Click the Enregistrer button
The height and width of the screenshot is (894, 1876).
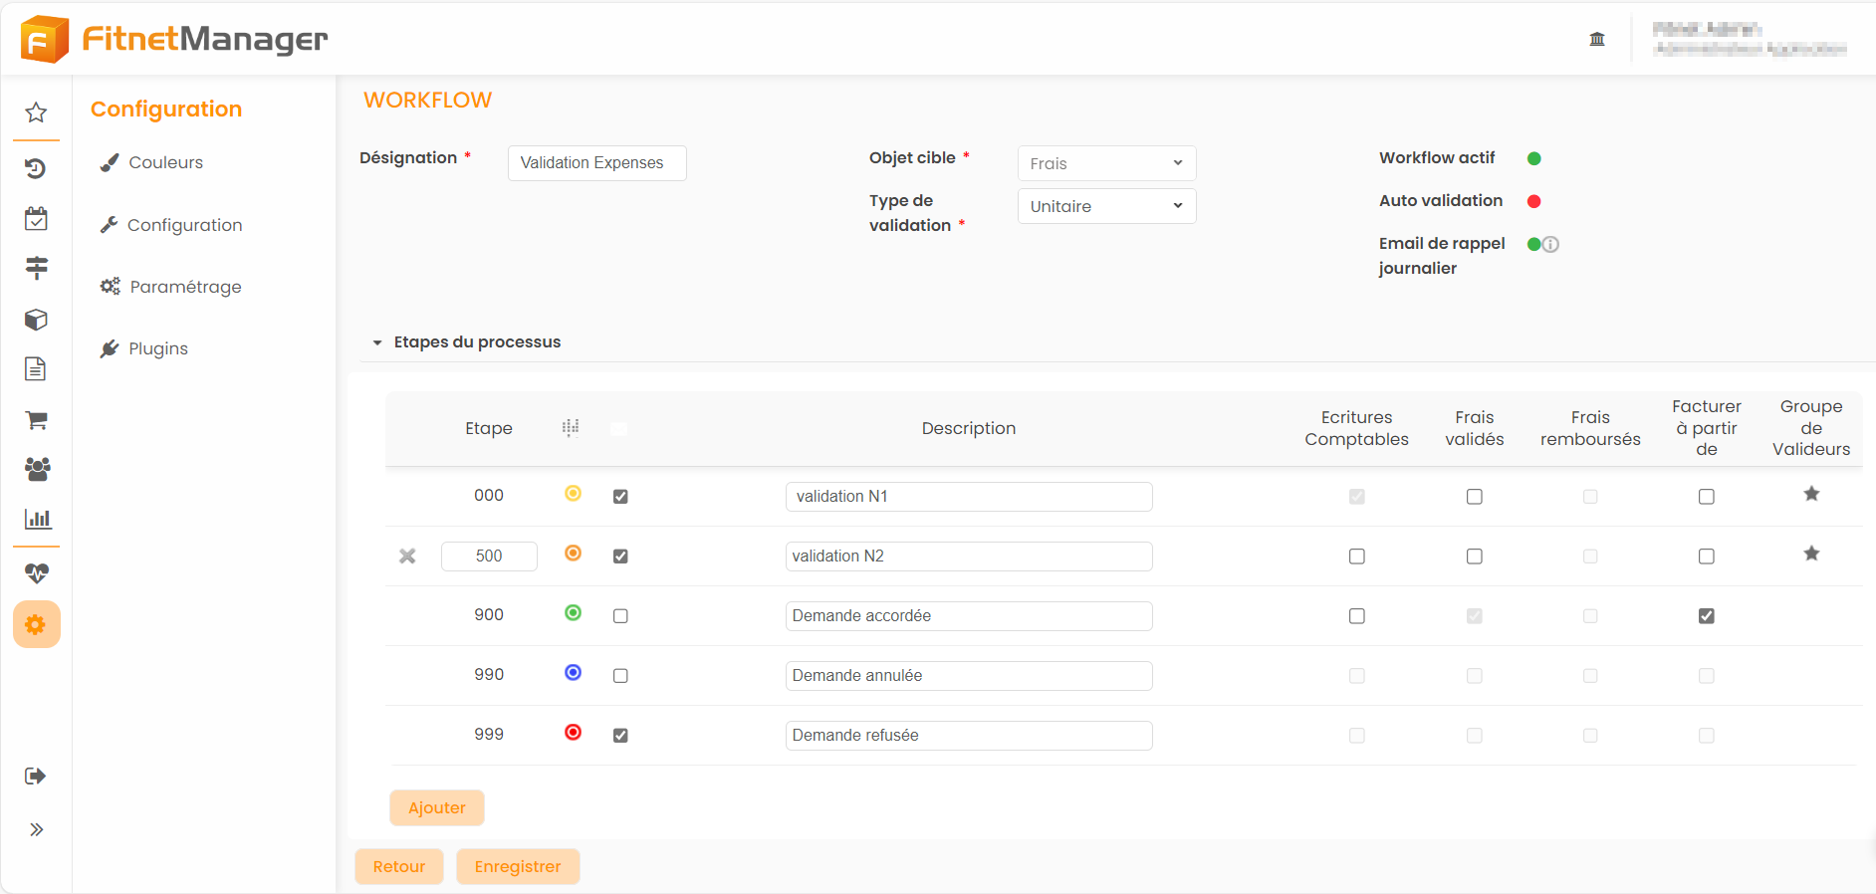tap(518, 866)
